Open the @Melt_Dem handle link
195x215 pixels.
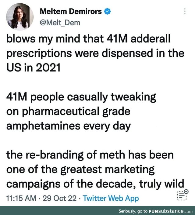click(x=60, y=23)
